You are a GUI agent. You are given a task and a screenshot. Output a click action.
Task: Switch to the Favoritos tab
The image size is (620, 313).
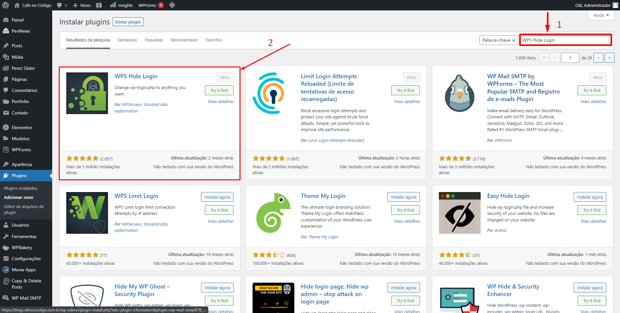(x=214, y=40)
